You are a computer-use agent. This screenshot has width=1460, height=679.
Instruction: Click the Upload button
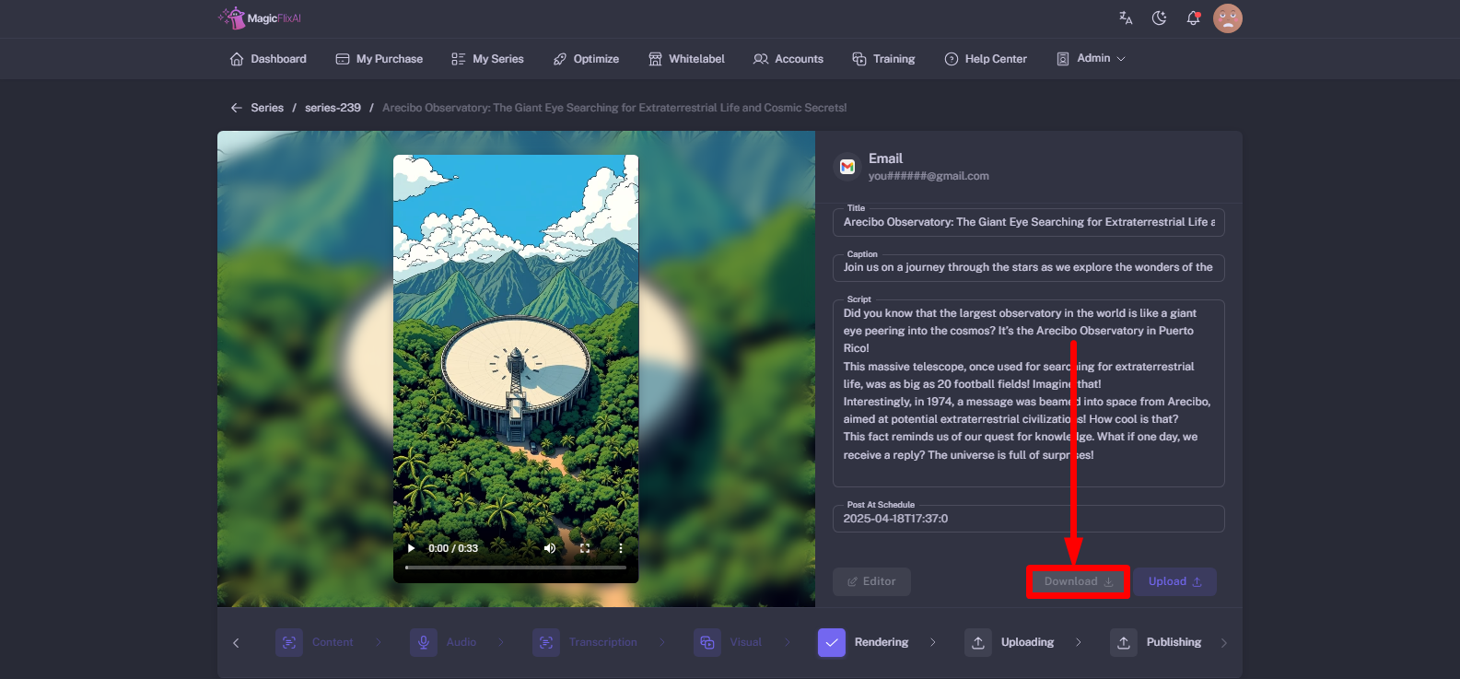click(x=1174, y=581)
